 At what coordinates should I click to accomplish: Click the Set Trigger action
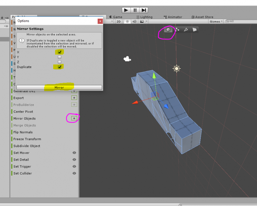click(x=22, y=167)
